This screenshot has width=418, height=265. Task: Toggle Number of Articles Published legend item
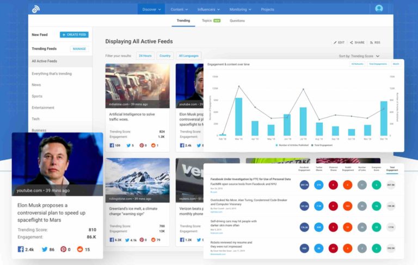pos(292,146)
